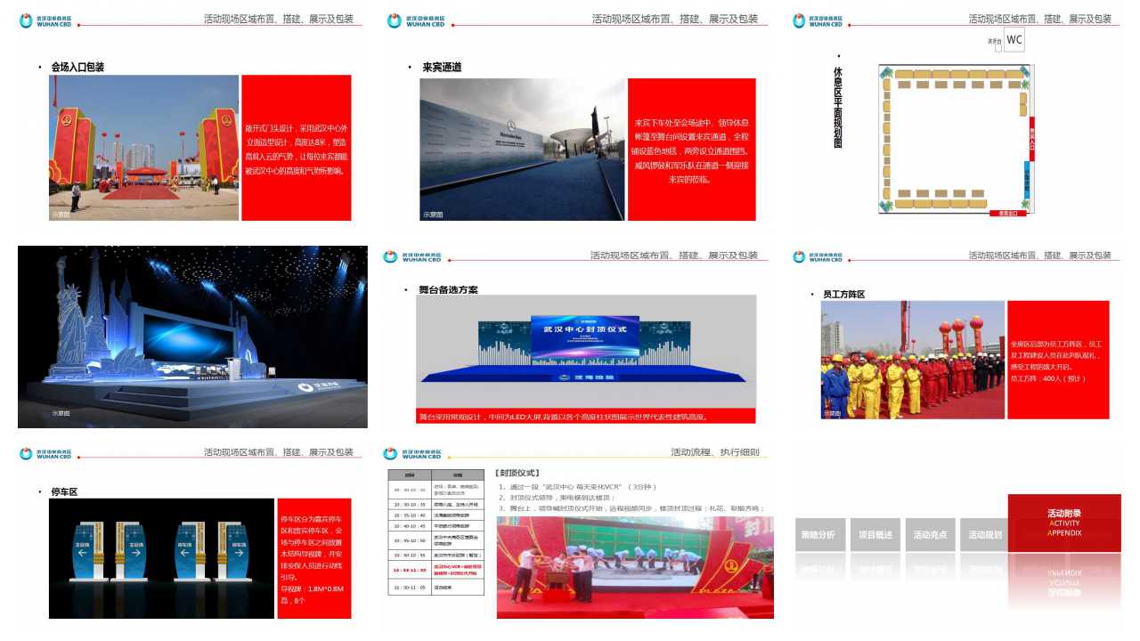Click the 【封顶仪式】 heading

(517, 473)
